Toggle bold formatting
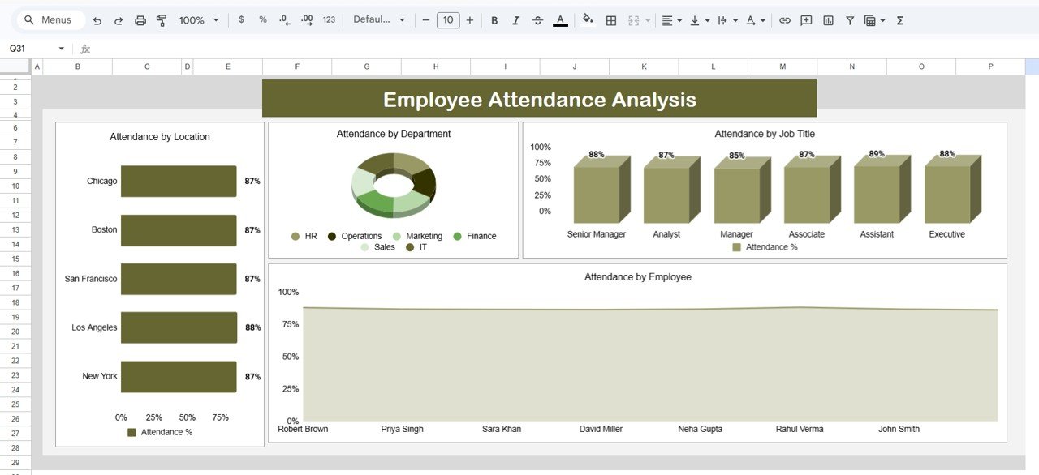 point(494,20)
